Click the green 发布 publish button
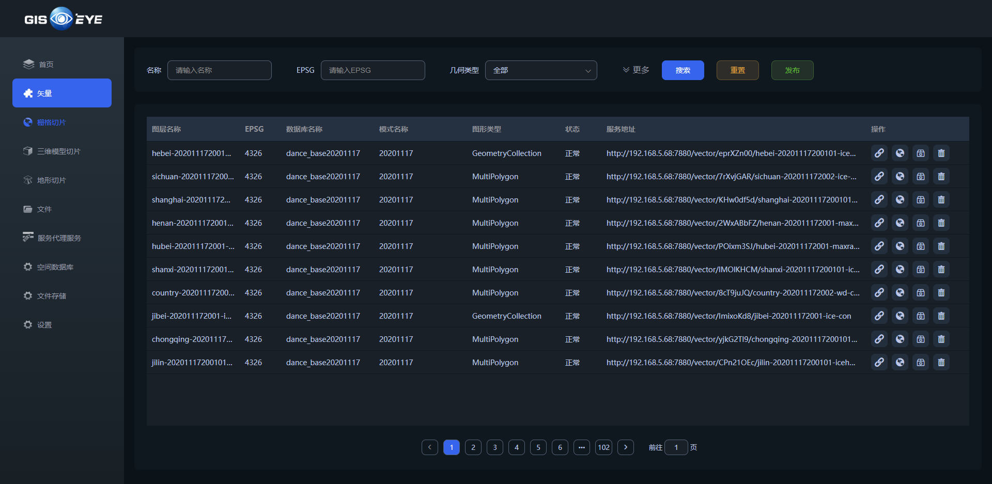 tap(792, 70)
